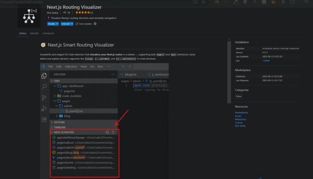The width and height of the screenshot is (313, 179).
Task: Click the five-star rating icons
Action: point(82,13)
